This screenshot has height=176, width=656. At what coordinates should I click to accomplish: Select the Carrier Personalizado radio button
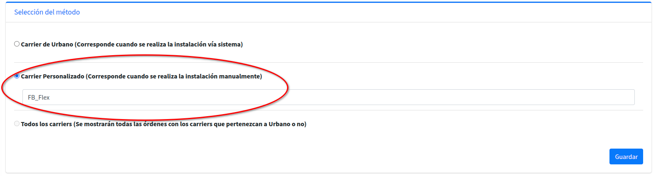[17, 76]
